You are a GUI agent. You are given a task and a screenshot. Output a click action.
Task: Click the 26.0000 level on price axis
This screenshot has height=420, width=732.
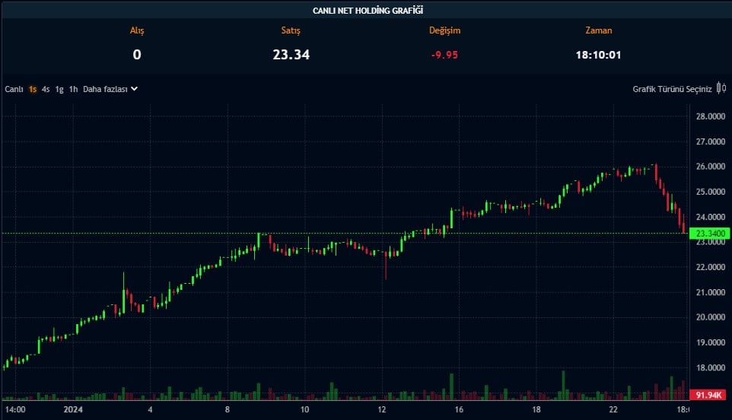click(710, 167)
